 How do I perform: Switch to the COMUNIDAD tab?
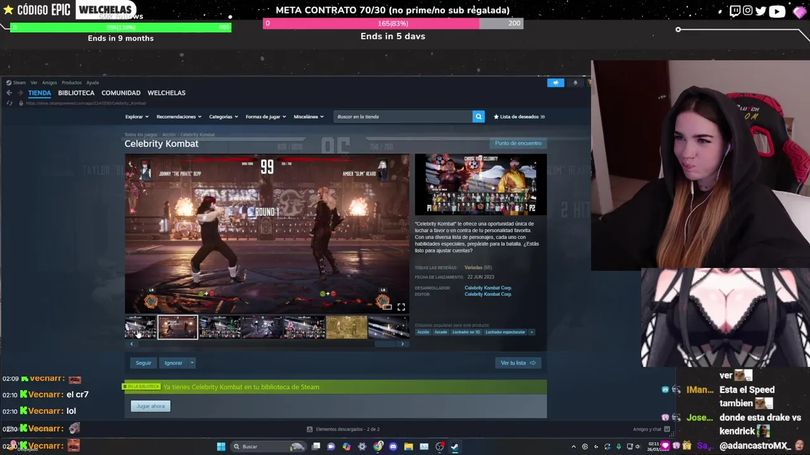[121, 93]
